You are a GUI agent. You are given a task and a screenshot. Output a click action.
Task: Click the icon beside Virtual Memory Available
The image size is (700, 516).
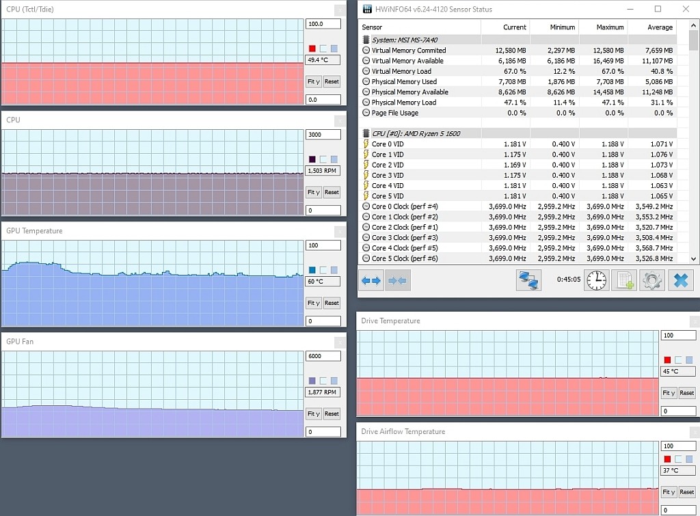366,61
